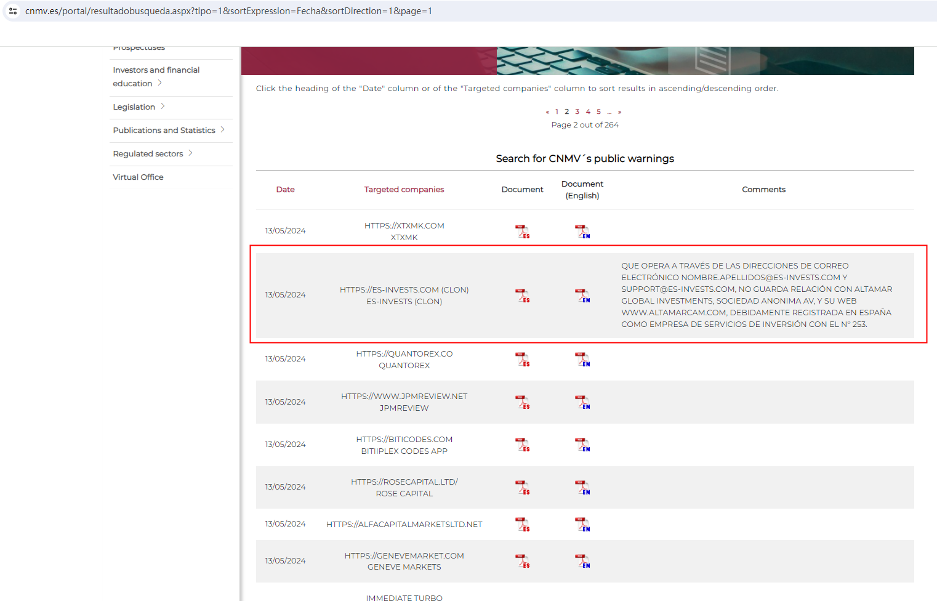Open English PDF for QUANTOREX warning

[x=582, y=359]
